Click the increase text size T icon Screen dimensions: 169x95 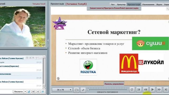click(37, 58)
